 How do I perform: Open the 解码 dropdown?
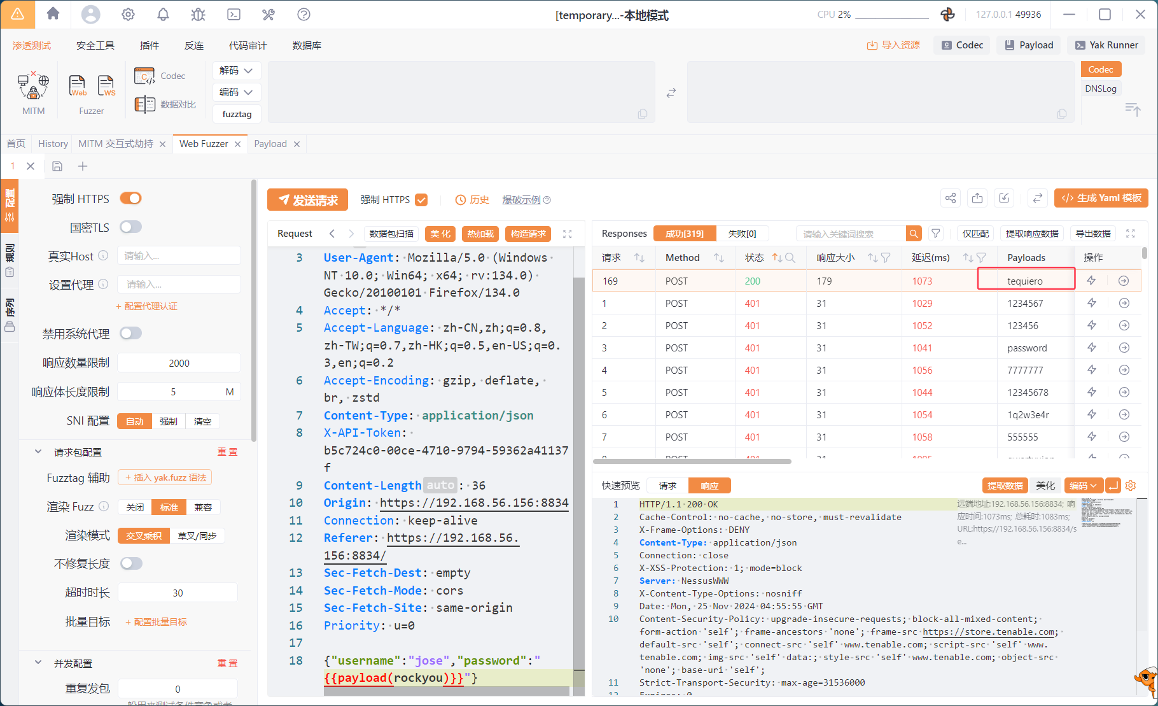point(236,71)
